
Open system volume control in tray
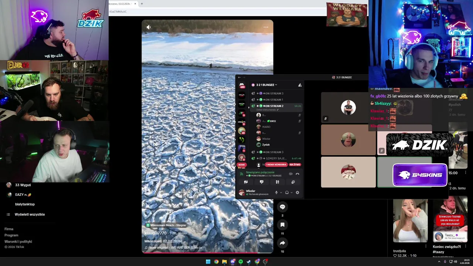tap(455, 262)
